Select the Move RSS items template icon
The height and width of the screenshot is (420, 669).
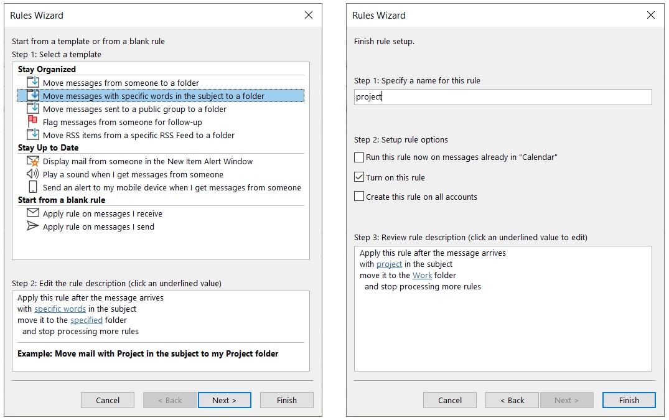click(35, 135)
